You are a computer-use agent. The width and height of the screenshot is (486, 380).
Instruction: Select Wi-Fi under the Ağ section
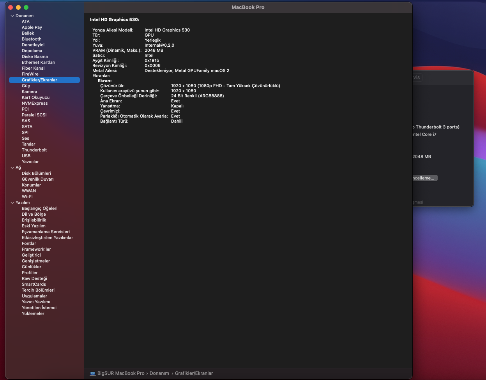pos(27,197)
